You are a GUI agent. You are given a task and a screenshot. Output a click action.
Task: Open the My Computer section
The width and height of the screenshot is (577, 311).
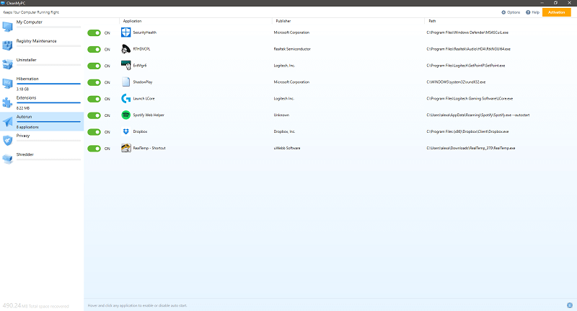42,27
